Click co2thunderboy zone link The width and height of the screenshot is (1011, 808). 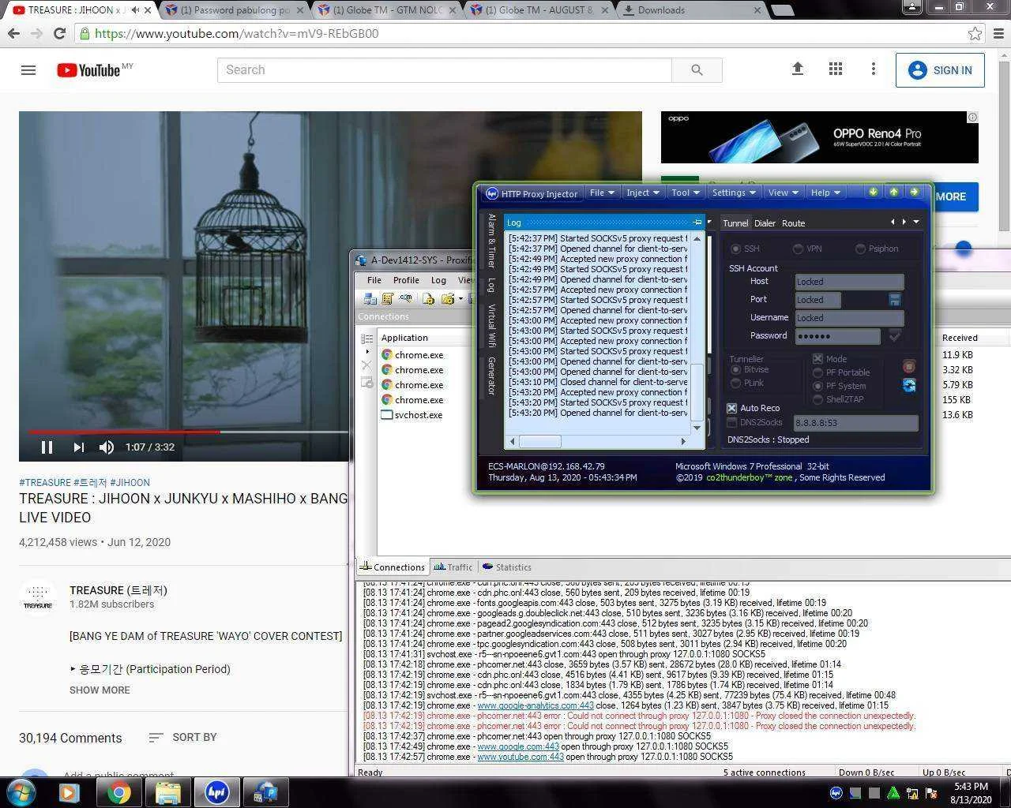[750, 478]
